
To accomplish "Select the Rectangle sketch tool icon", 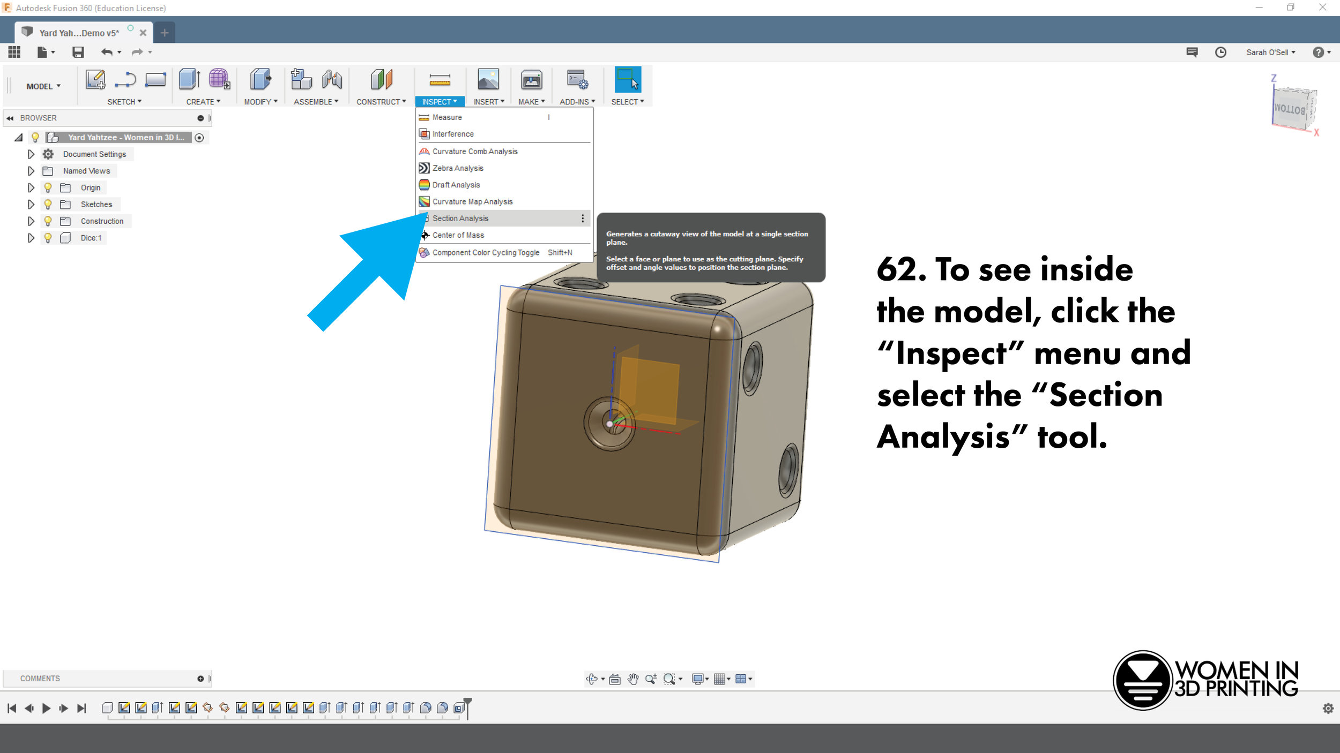I will click(155, 80).
